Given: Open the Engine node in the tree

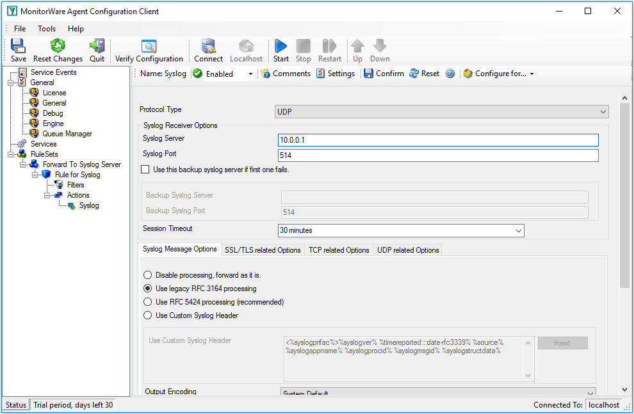Looking at the screenshot, I should click(53, 123).
